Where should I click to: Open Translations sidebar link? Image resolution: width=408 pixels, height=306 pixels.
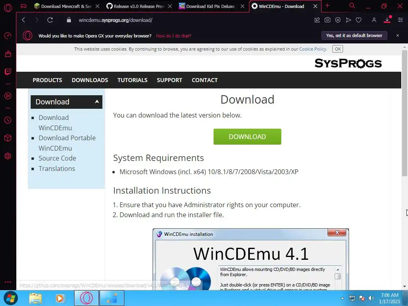[57, 169]
